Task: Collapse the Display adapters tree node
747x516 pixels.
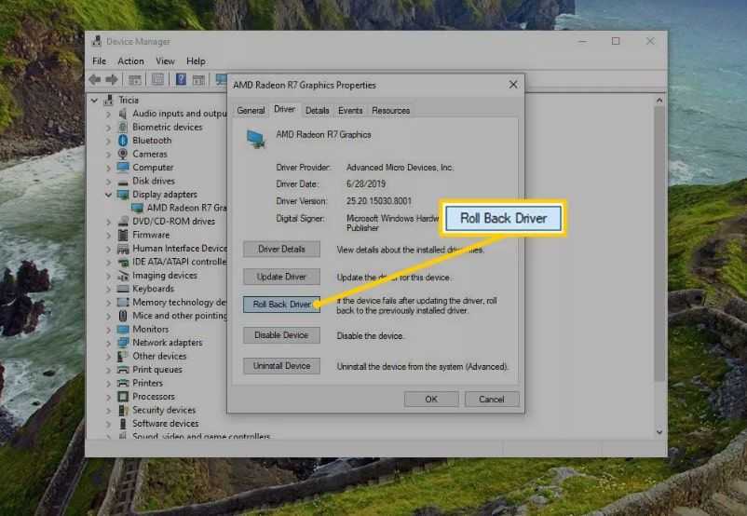Action: point(109,195)
